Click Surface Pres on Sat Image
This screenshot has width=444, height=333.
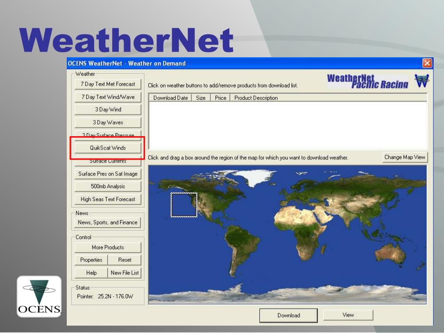(x=108, y=174)
